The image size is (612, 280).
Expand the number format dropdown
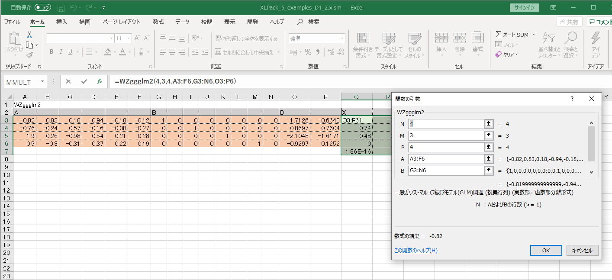click(342, 39)
